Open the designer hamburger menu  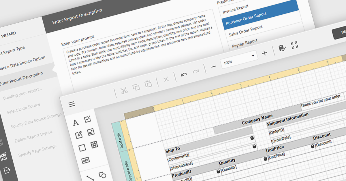[72, 104]
